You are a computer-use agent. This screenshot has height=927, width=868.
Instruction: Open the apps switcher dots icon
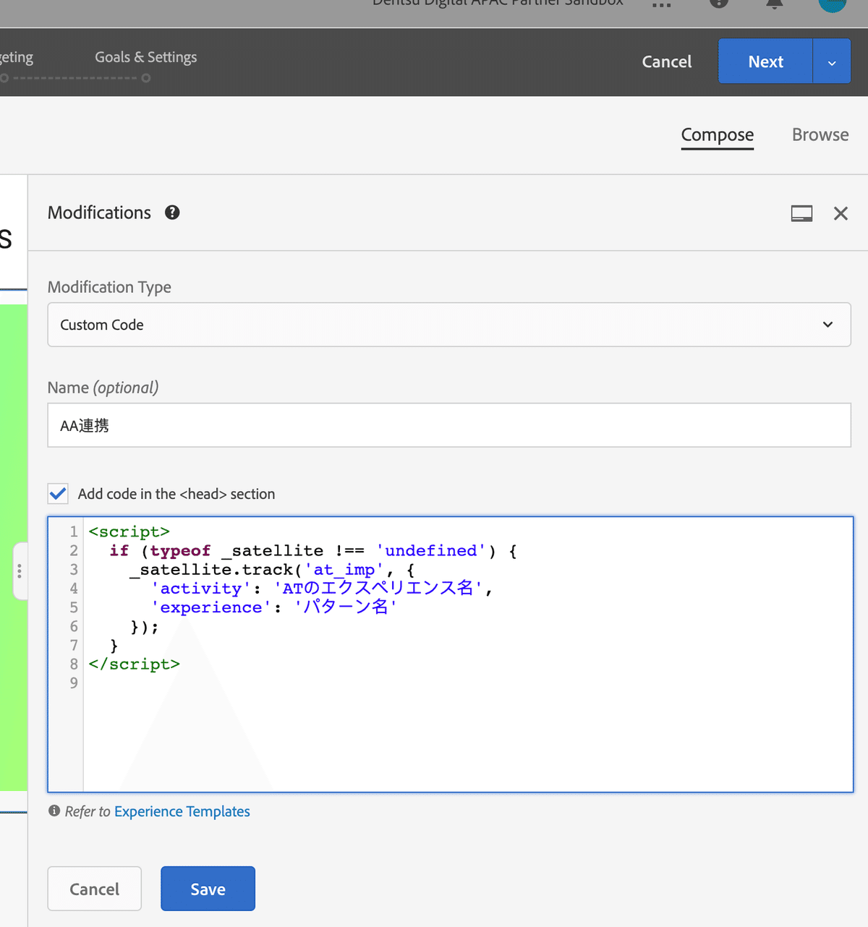pyautogui.click(x=661, y=4)
